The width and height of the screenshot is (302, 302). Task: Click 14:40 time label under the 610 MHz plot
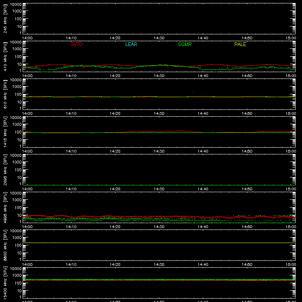tap(203, 114)
